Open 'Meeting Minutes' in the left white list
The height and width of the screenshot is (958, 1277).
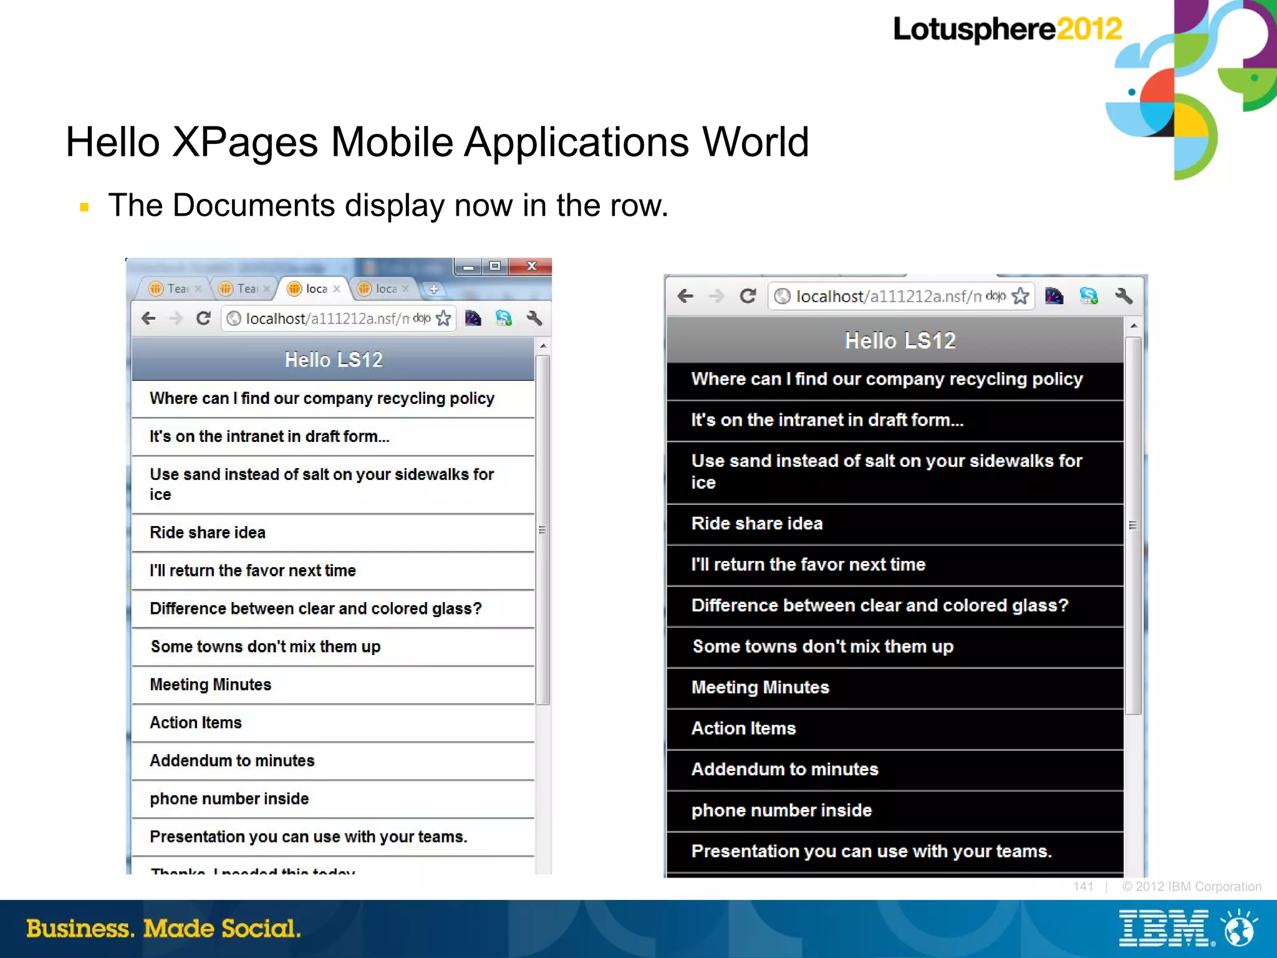pyautogui.click(x=333, y=685)
